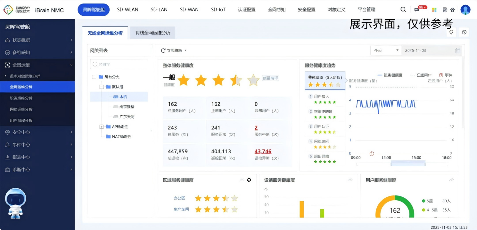Open the SD-WAN top menu
The width and height of the screenshot is (477, 230).
[189, 10]
